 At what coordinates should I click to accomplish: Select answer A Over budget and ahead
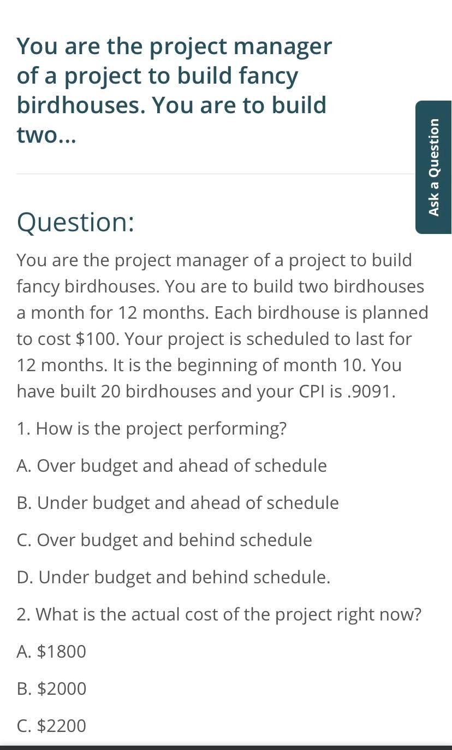171,466
